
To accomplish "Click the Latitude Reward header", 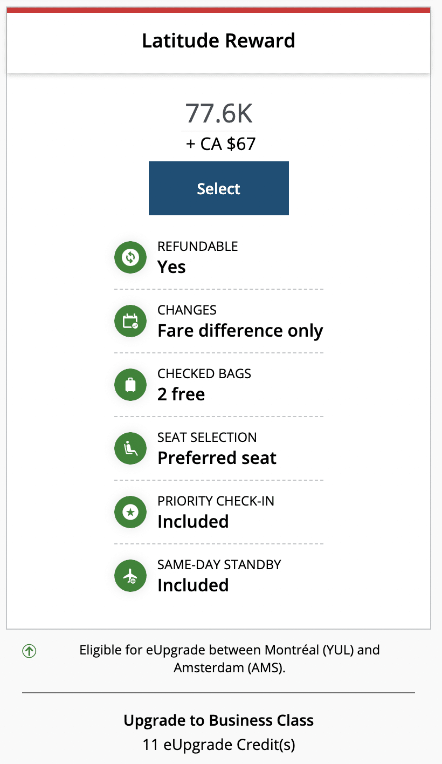I will tap(218, 41).
